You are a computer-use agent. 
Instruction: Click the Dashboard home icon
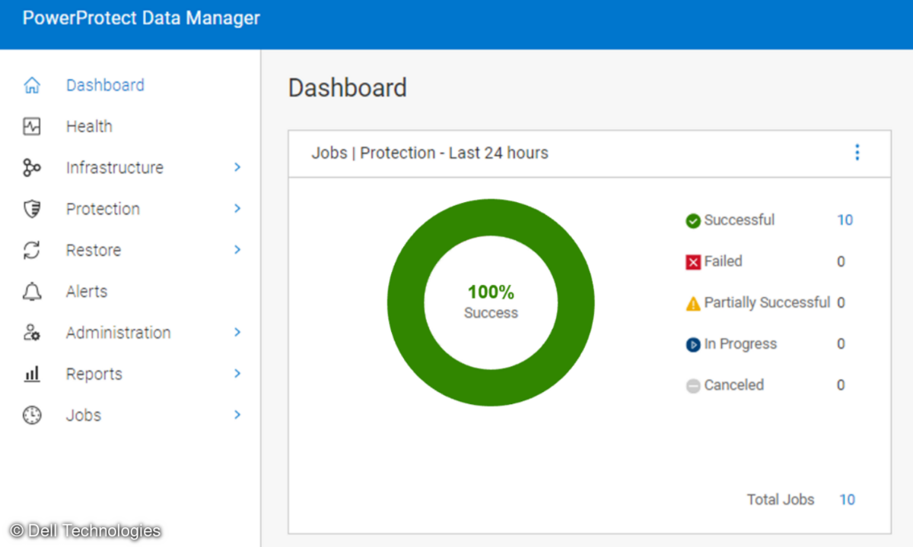coord(32,85)
